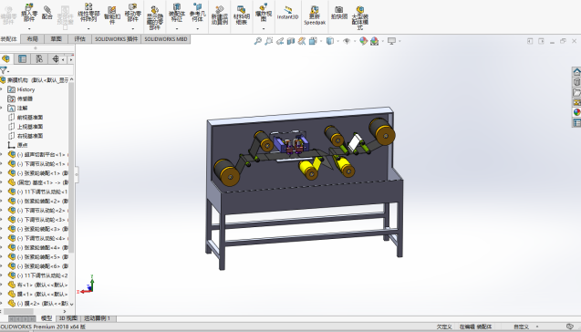Click the vertical scrollbar of feature tree

point(71,167)
